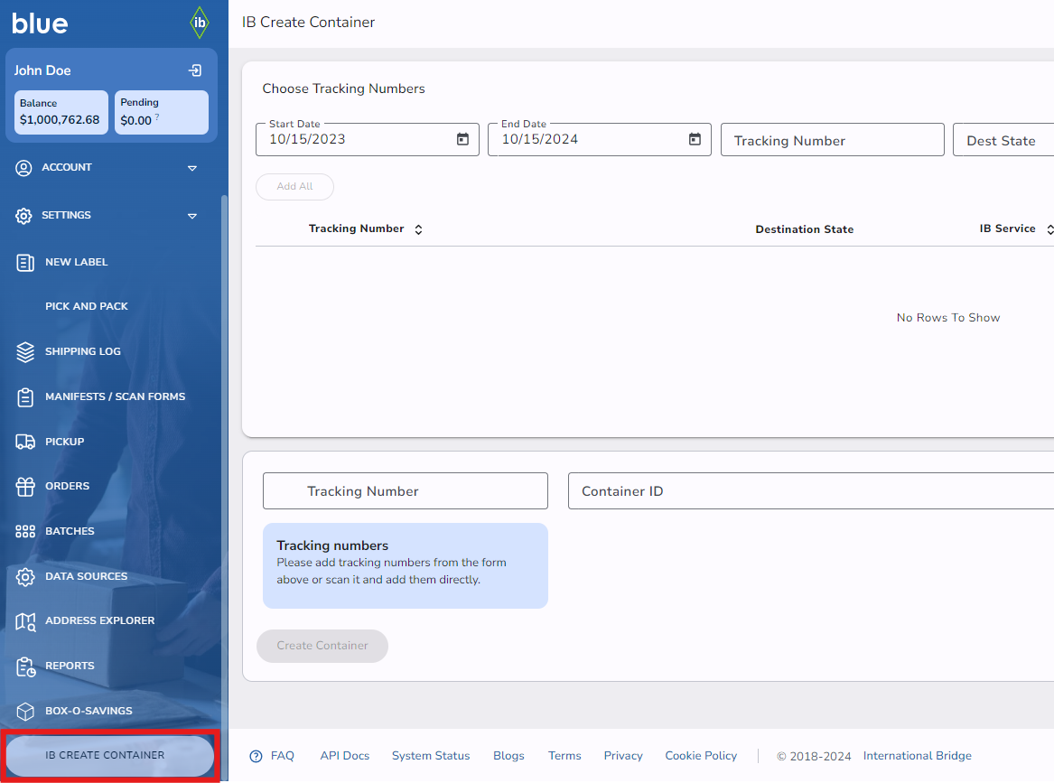
Task: Click the green IB diamond logo
Action: pos(200,23)
